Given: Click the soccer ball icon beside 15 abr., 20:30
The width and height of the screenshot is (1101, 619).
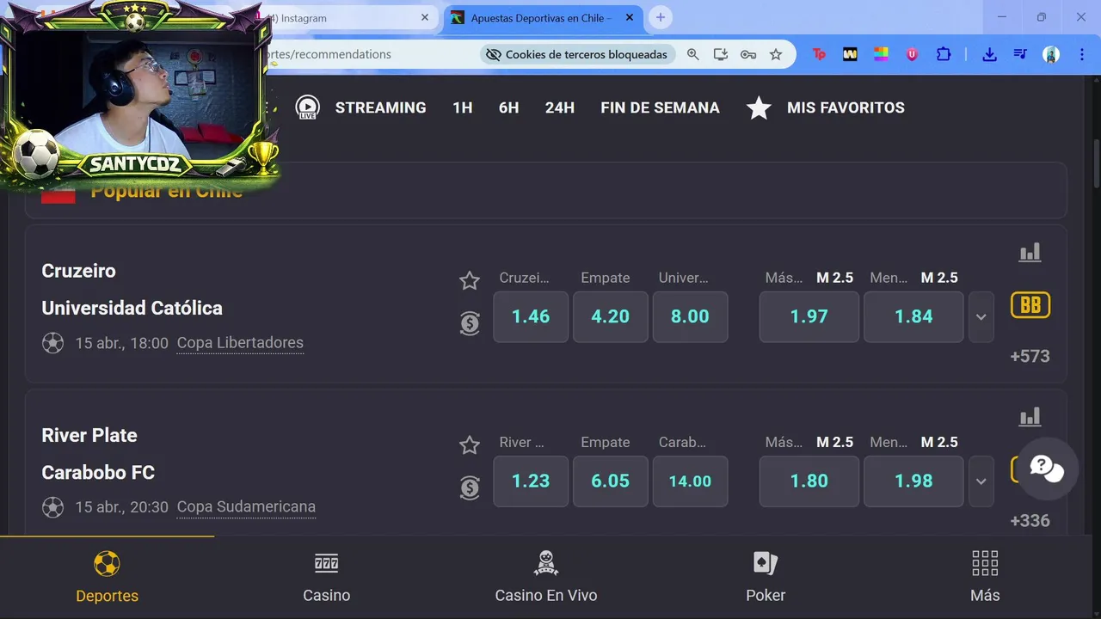Looking at the screenshot, I should click(x=52, y=507).
